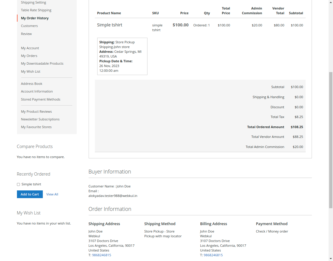Select the Shipping Setting option
The image size is (333, 261).
33,2
